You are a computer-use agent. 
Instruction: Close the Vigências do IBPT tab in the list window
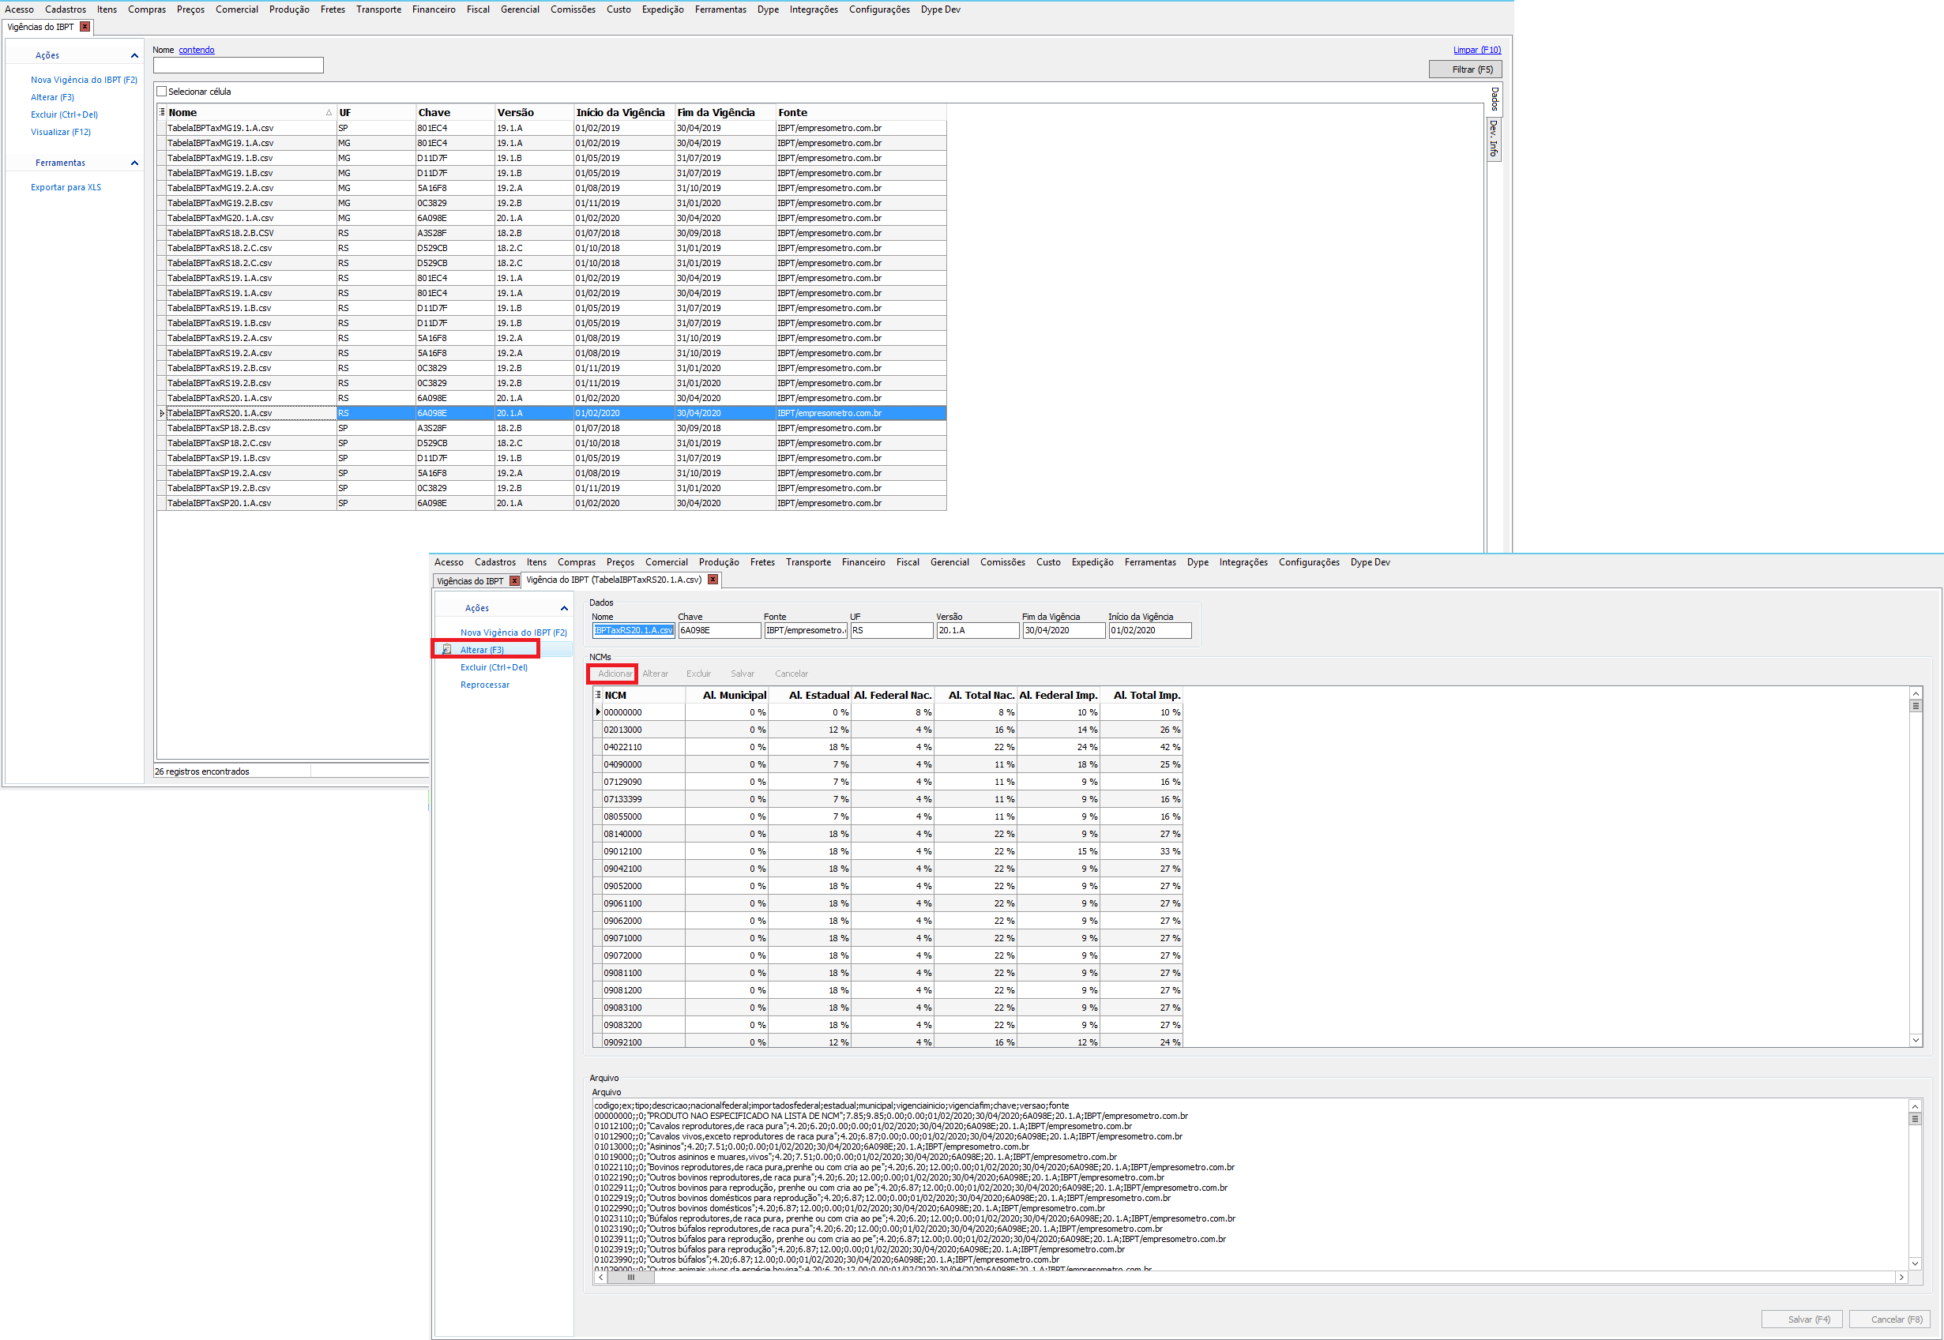click(x=85, y=27)
